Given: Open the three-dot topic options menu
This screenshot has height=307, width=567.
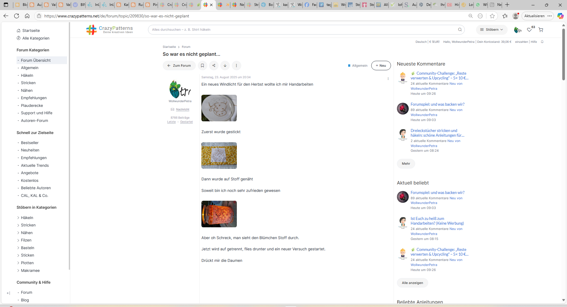Looking at the screenshot, I should pyautogui.click(x=236, y=66).
